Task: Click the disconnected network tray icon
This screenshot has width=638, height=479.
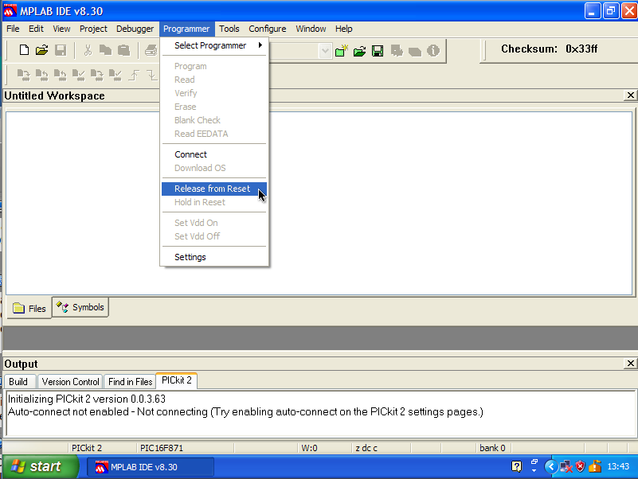Action: point(566,467)
